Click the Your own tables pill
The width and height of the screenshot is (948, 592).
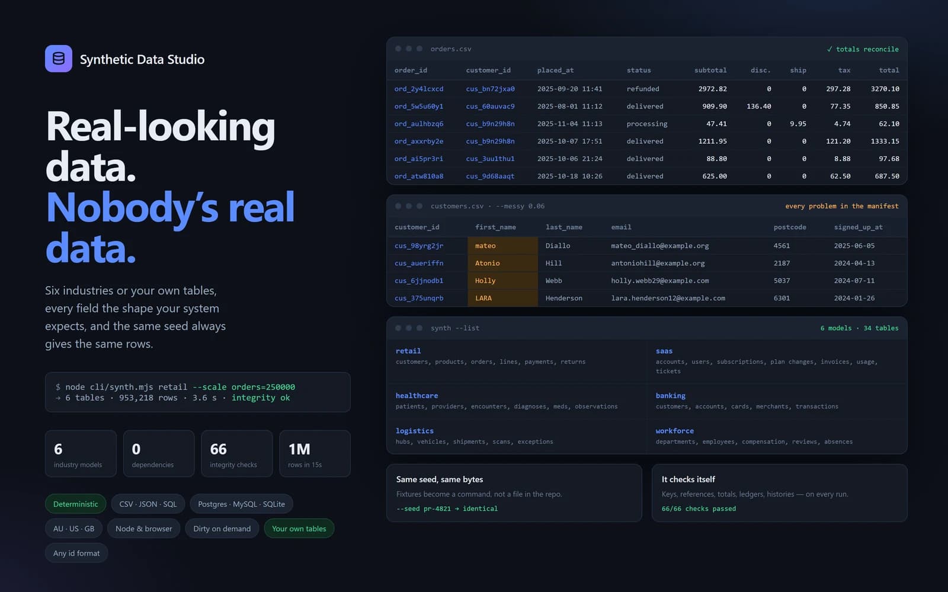(x=299, y=529)
